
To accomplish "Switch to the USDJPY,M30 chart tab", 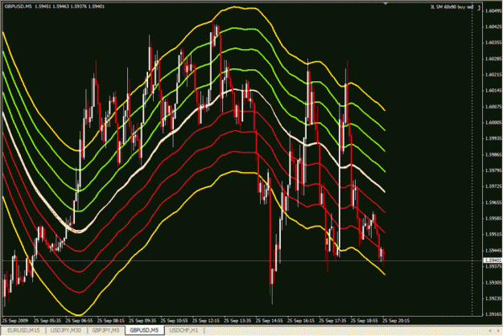I will (66, 330).
